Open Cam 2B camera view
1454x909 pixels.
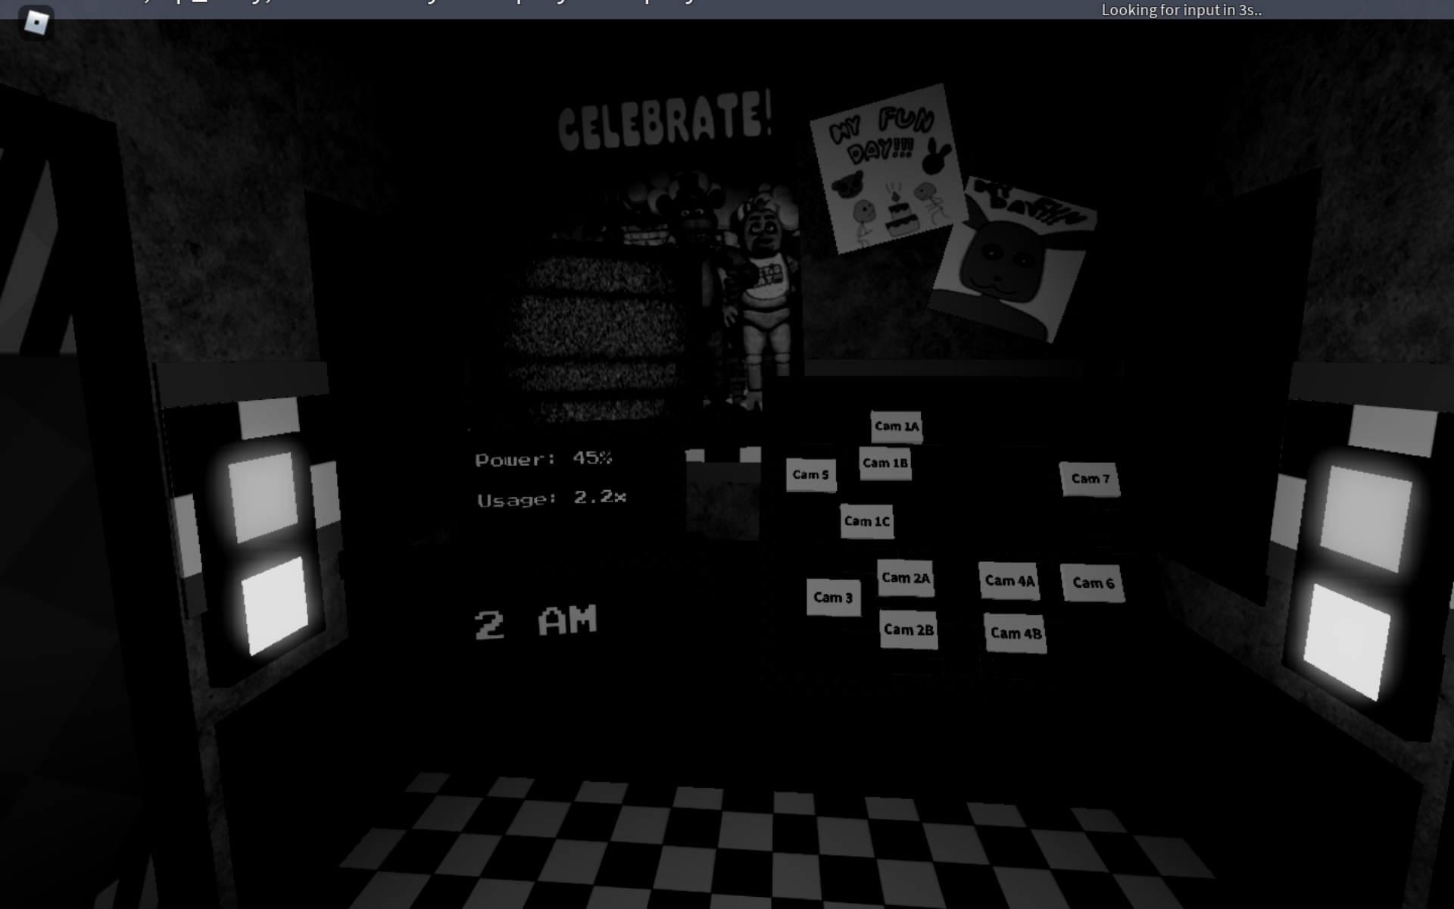point(908,630)
